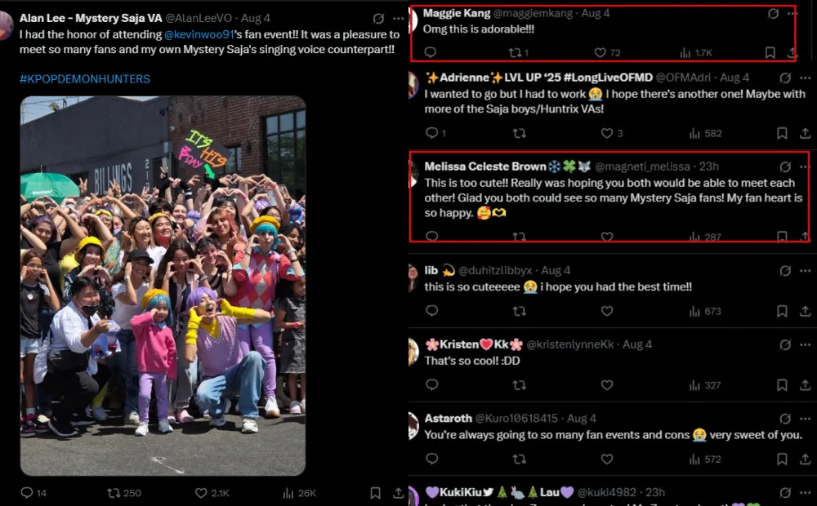
Task: Share Alan Lee's post via share icon
Action: click(398, 493)
